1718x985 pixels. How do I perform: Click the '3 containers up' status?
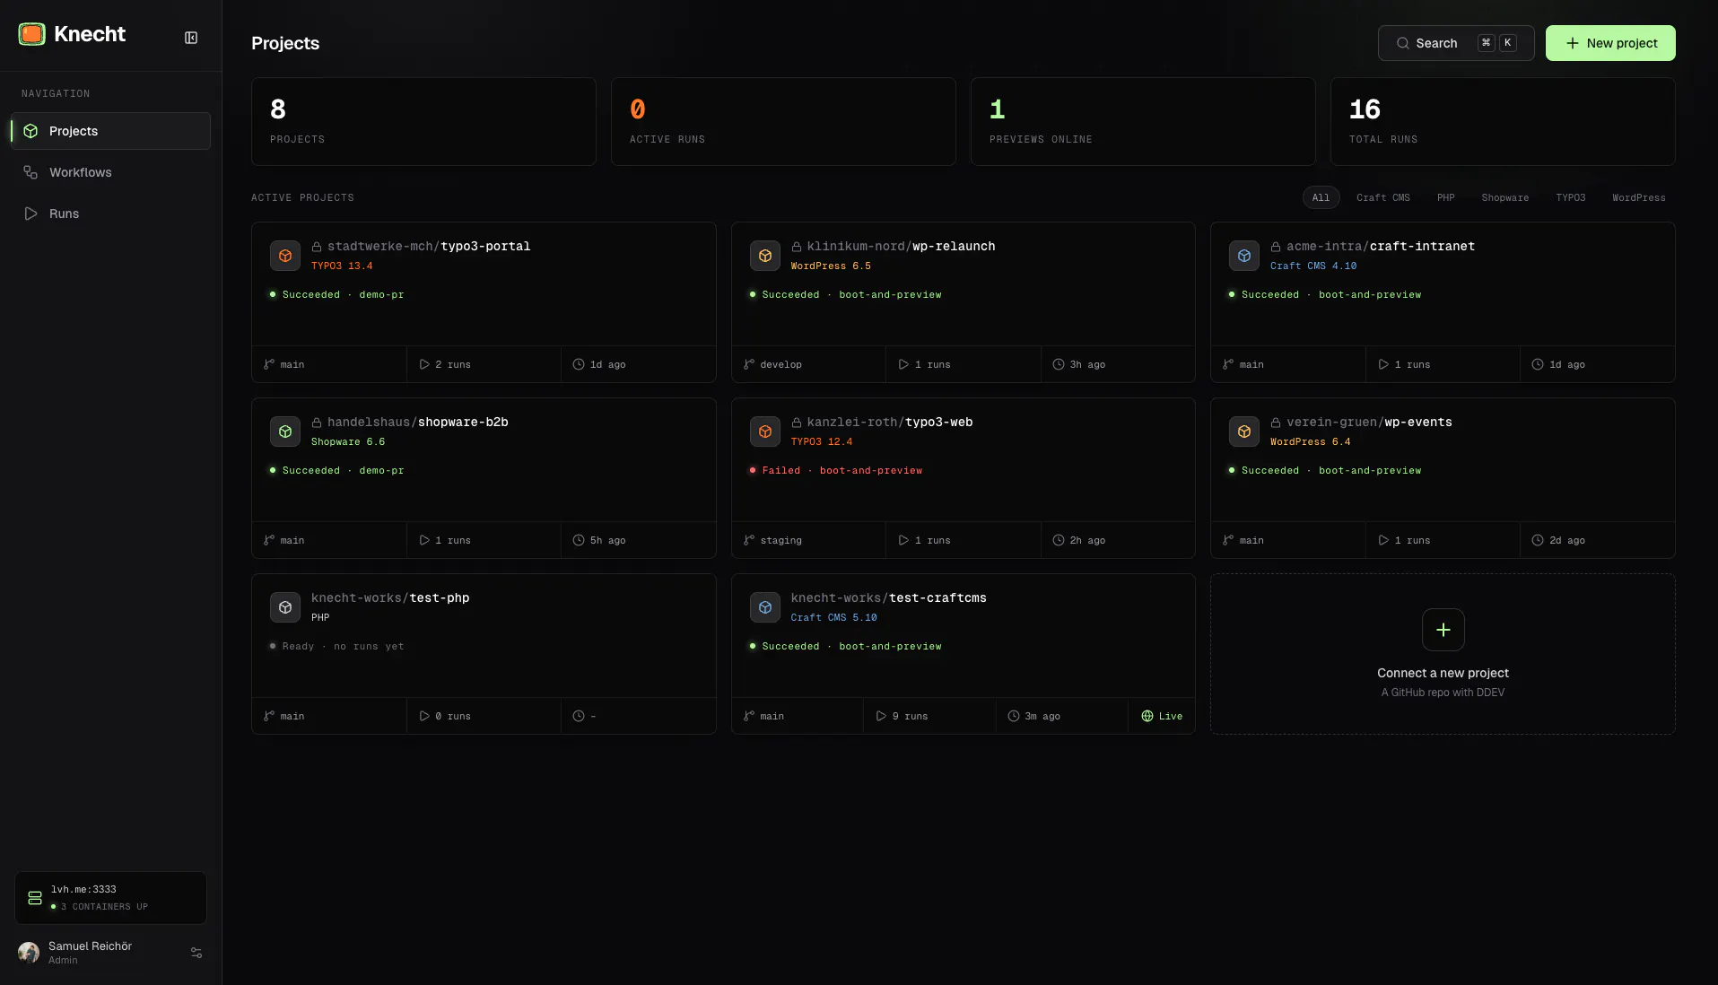pyautogui.click(x=100, y=906)
